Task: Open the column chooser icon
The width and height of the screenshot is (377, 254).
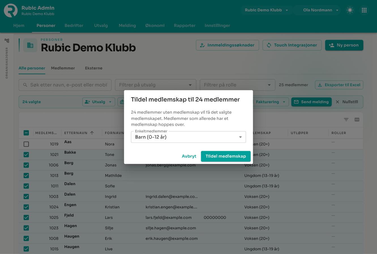Action: (x=357, y=120)
